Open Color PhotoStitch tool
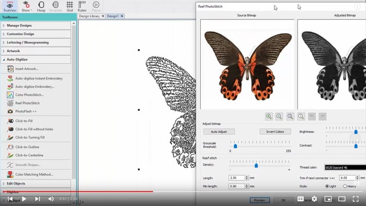The image size is (366, 206). (26, 95)
